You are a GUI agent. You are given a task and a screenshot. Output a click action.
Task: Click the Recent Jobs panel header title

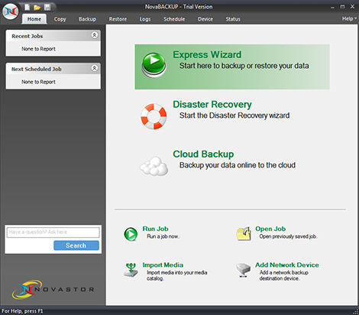point(27,36)
